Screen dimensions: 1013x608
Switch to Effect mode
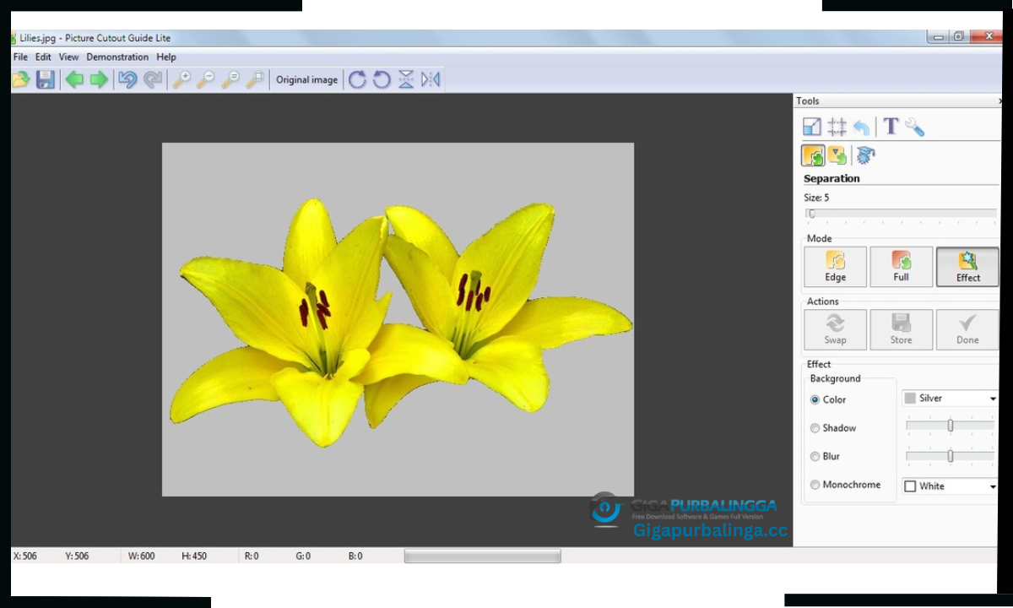pos(967,267)
